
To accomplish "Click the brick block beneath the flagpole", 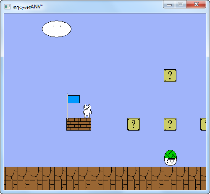I will pos(73,124).
